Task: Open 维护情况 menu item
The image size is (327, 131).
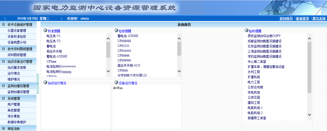Action: click(14, 79)
